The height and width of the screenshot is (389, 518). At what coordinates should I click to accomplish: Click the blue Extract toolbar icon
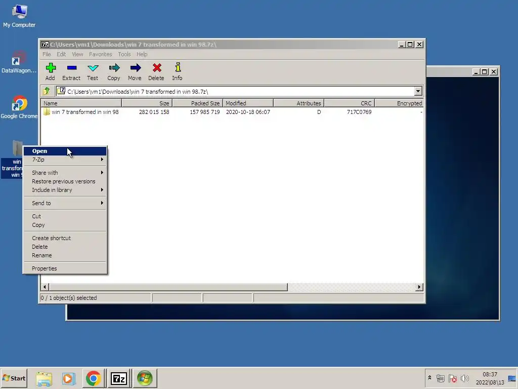point(71,68)
